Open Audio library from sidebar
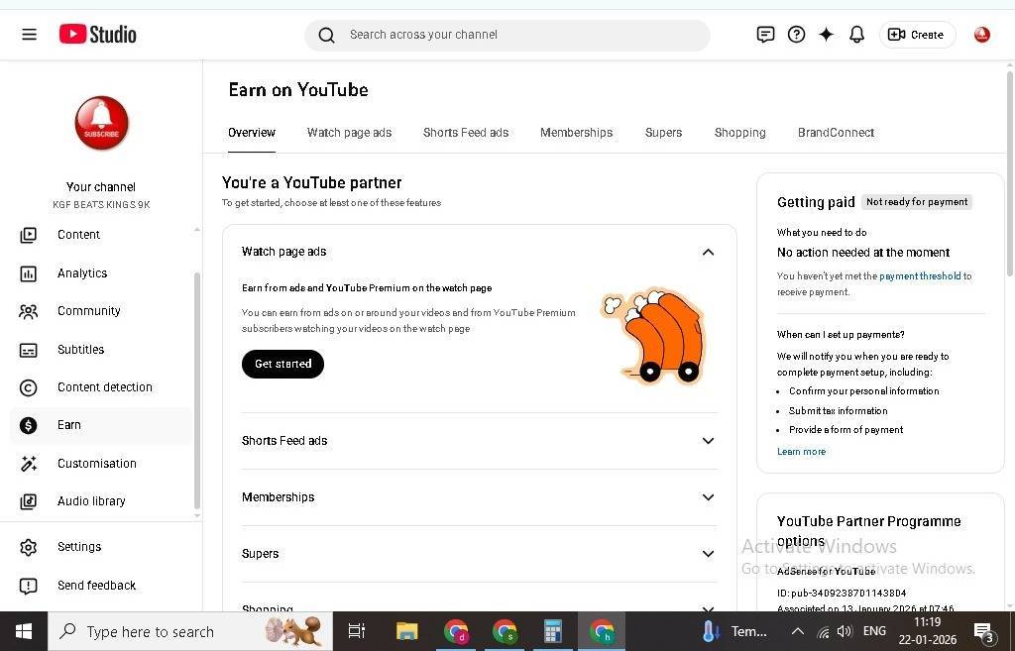Viewport: 1015px width, 651px height. (x=91, y=501)
